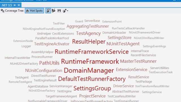Open the RemoteTestAgent entry
Screen dimensions: 181x102
click(x=20, y=82)
